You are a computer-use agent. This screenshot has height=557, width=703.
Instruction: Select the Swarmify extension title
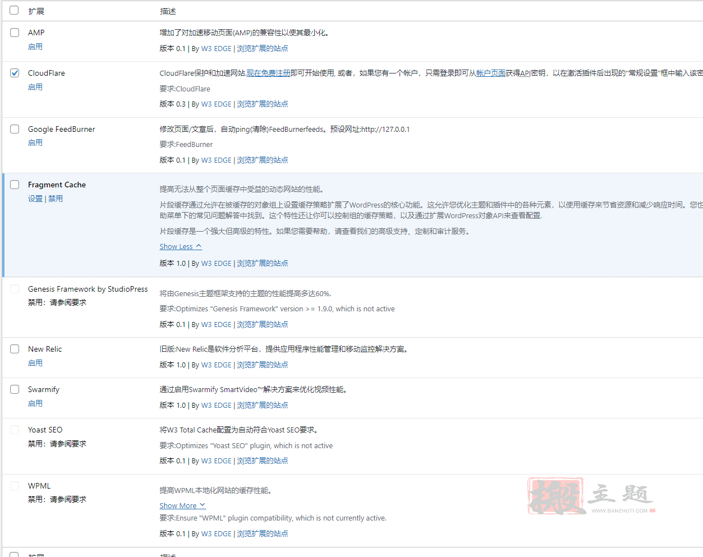(44, 389)
